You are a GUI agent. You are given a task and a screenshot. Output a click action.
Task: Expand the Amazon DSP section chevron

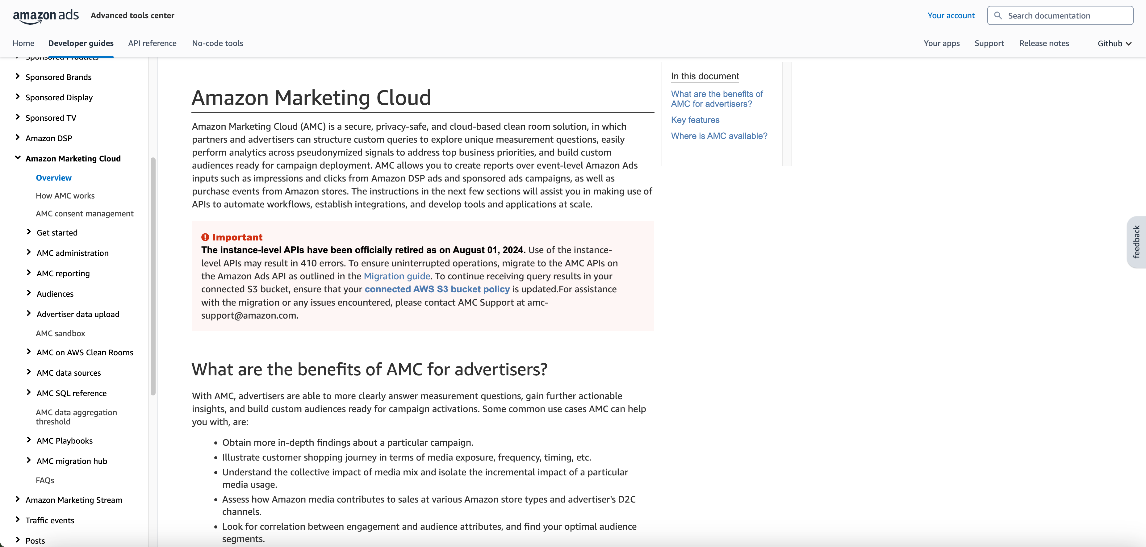tap(18, 138)
